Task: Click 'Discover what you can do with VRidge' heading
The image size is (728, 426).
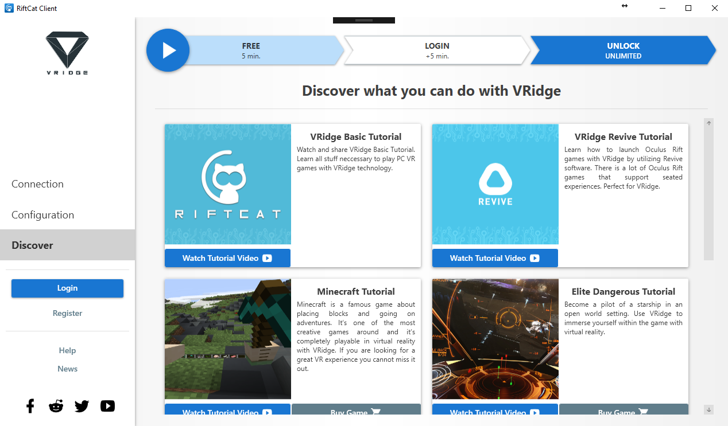Action: coord(431,91)
